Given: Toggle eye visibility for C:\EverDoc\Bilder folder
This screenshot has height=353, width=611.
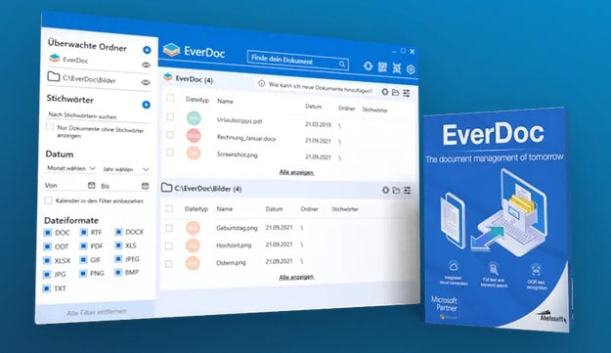Looking at the screenshot, I should pyautogui.click(x=146, y=82).
